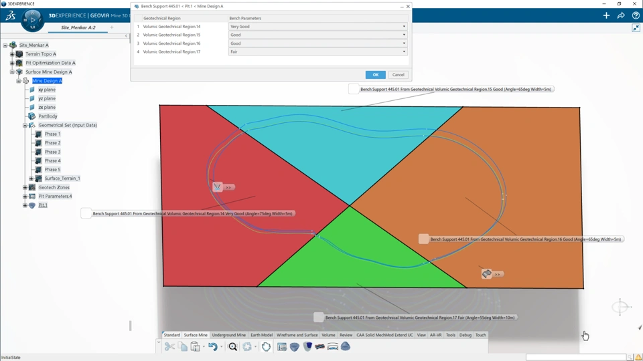
Task: Click the Copy icon in bottom toolbar
Action: [182, 347]
